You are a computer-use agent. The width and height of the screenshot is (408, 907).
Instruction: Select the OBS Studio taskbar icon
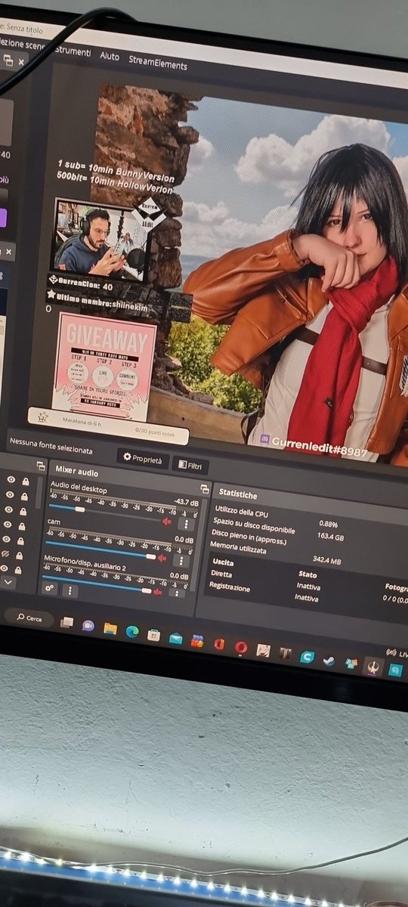[372, 666]
